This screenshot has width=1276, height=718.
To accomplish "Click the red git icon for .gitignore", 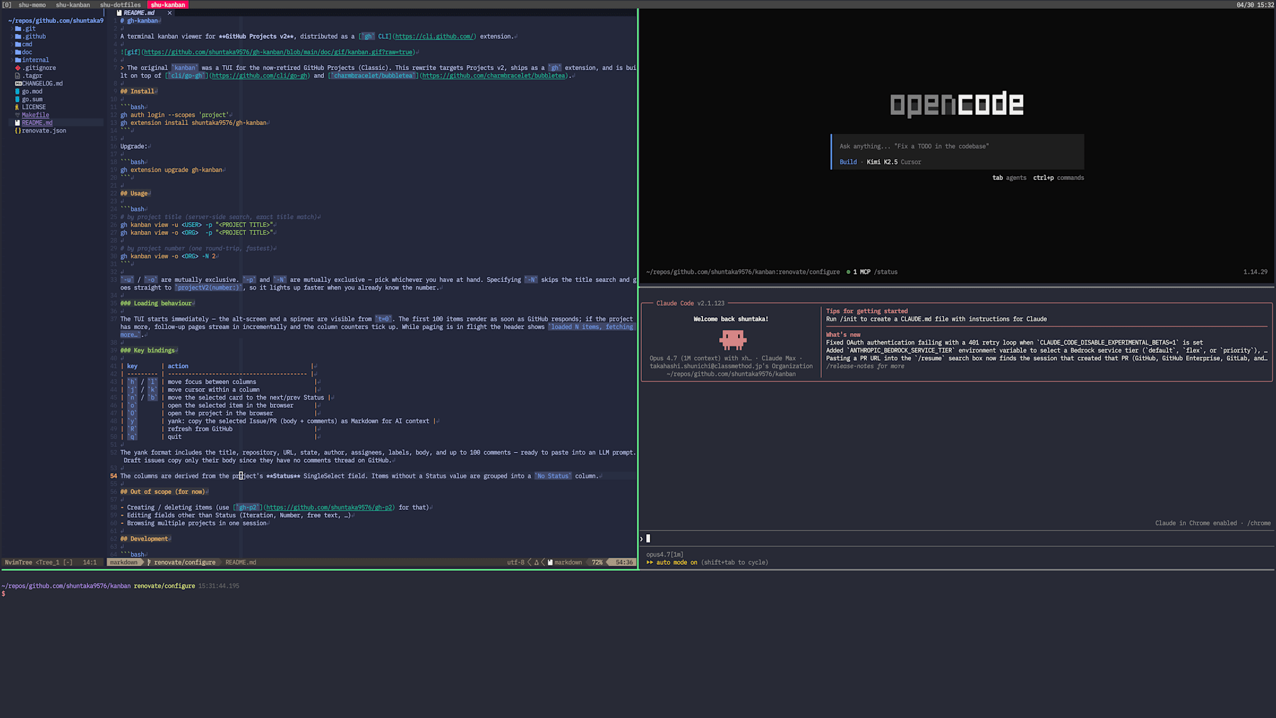I will pos(18,68).
